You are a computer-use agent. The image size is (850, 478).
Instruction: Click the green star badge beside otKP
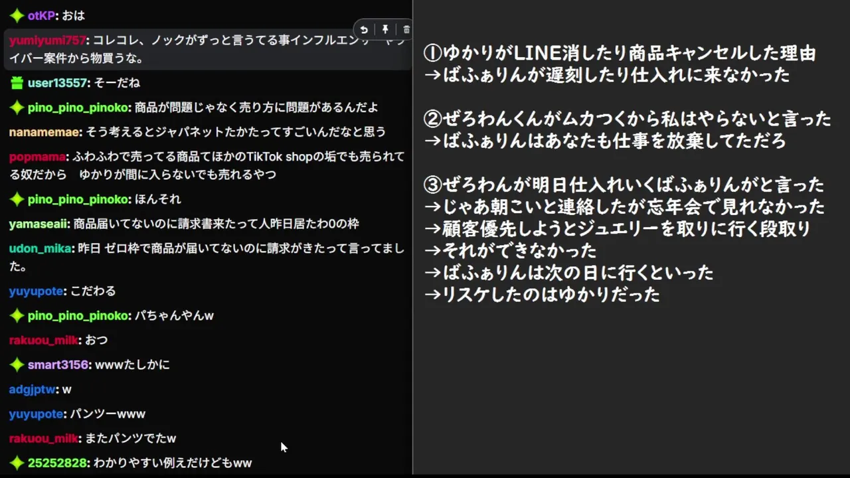coord(17,15)
